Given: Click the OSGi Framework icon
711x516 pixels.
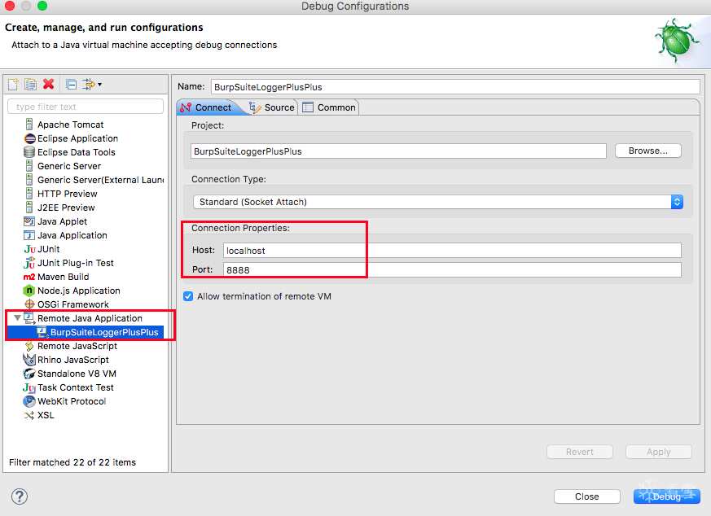Looking at the screenshot, I should coord(29,304).
